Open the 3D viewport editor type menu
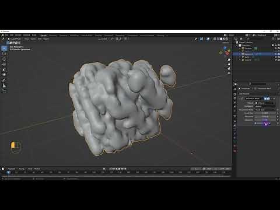This screenshot has height=210, width=280. pyautogui.click(x=3, y=39)
